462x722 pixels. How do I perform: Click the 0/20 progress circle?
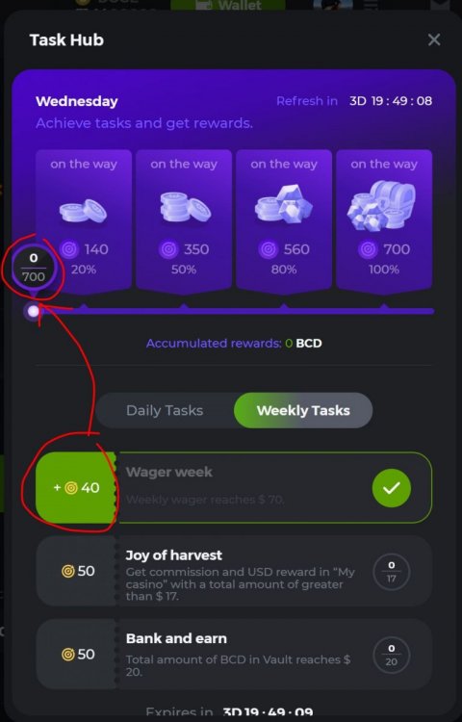tap(391, 655)
